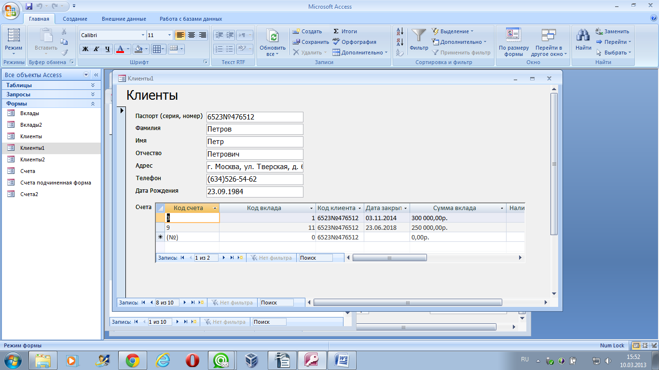
Task: Open Microsoft Word from taskbar
Action: pyautogui.click(x=342, y=360)
